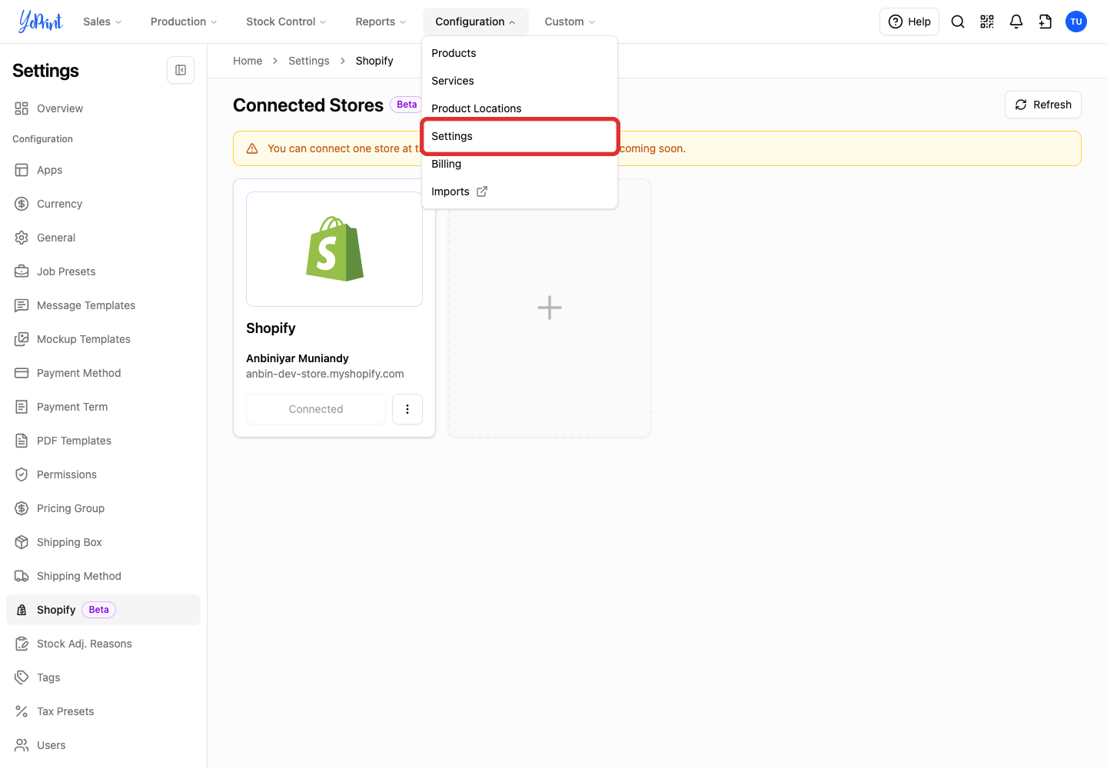Image resolution: width=1107 pixels, height=769 pixels.
Task: Open the QR code scanner icon
Action: (987, 22)
